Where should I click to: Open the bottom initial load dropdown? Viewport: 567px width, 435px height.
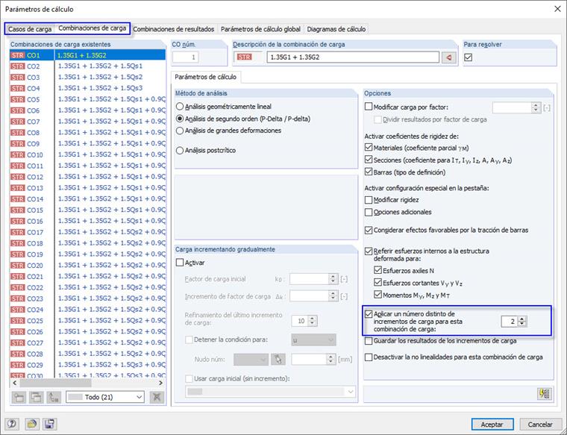271,392
